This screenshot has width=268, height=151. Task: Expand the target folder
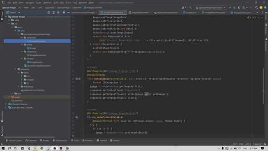tap(9, 97)
